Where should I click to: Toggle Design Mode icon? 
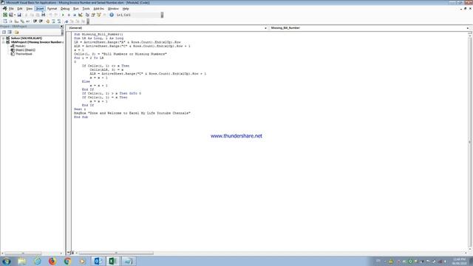point(81,15)
